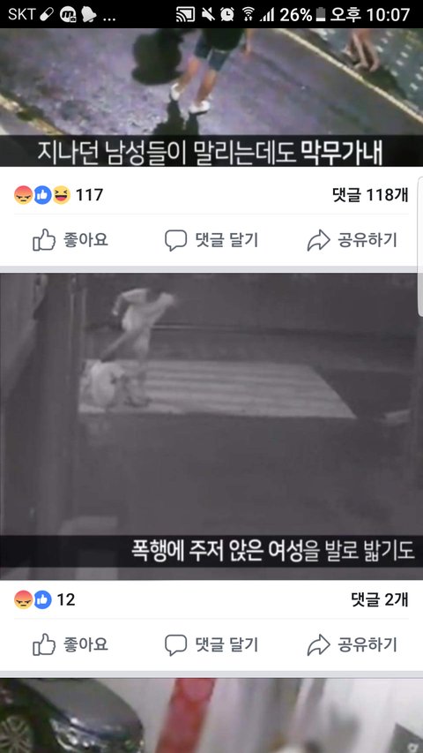Tap the 좋아요 thumbs-up icon on second post
This screenshot has height=753, width=423.
[x=44, y=644]
